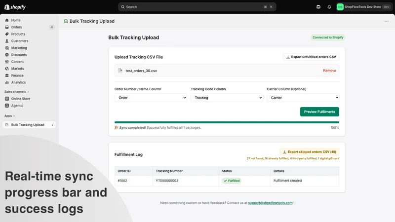The width and height of the screenshot is (395, 222).
Task: Open the store terminal icon in top bar
Action: point(318,7)
